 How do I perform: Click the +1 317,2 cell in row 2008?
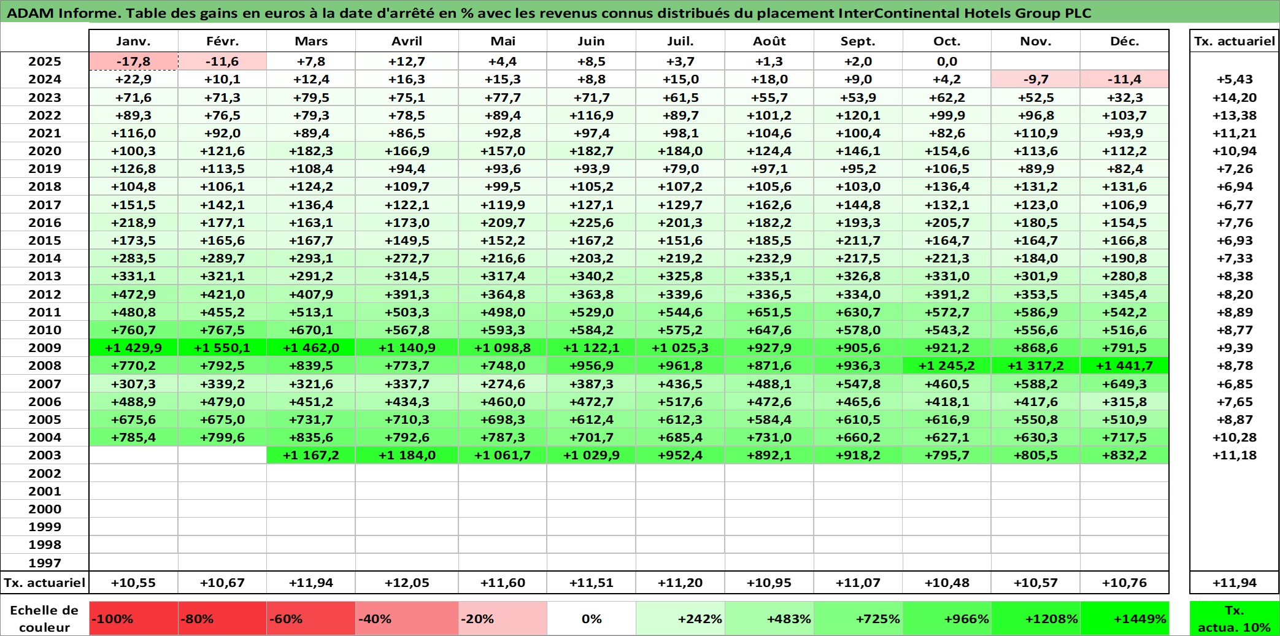pyautogui.click(x=1036, y=366)
